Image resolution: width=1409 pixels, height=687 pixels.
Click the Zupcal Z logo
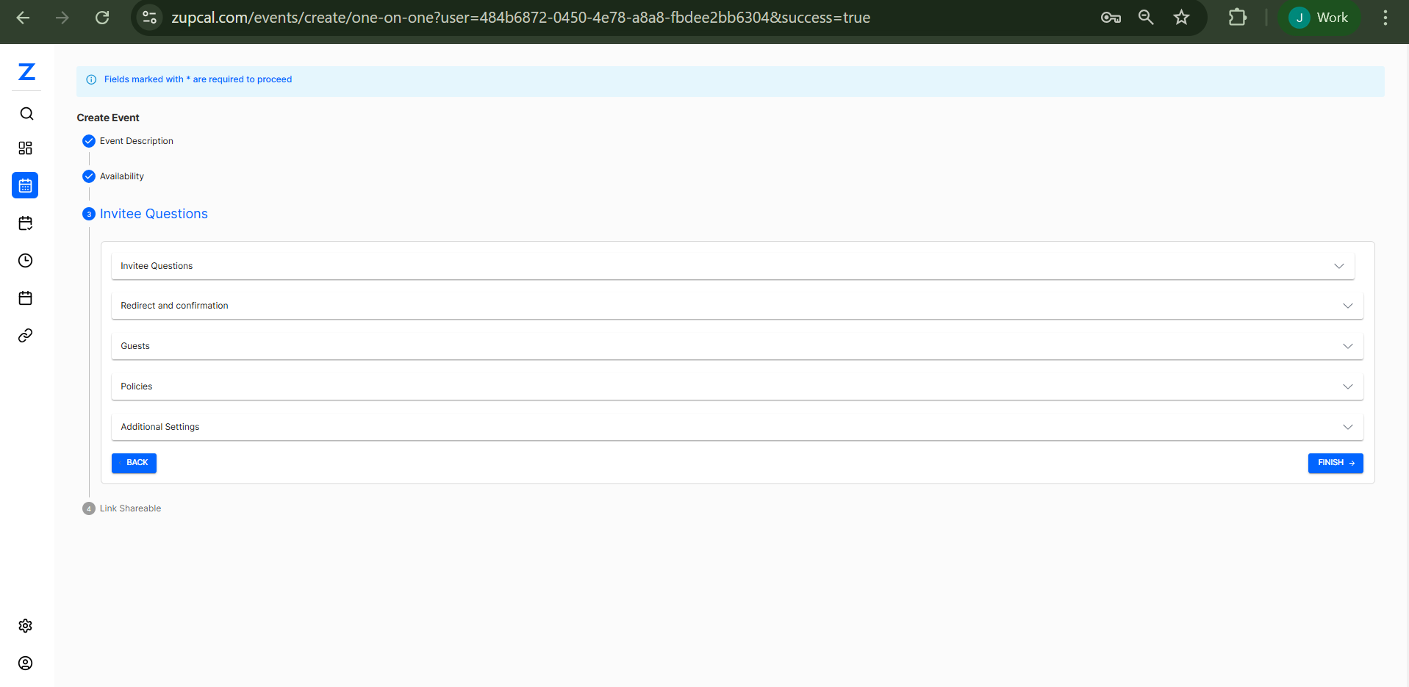click(26, 72)
